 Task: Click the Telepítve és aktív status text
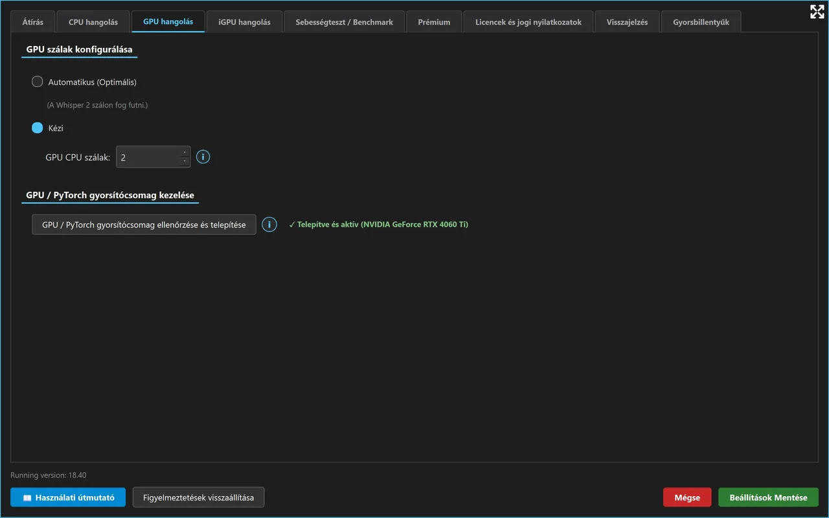click(x=379, y=225)
